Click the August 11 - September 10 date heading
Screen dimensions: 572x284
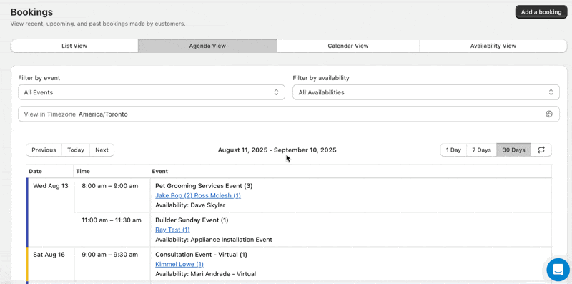277,150
